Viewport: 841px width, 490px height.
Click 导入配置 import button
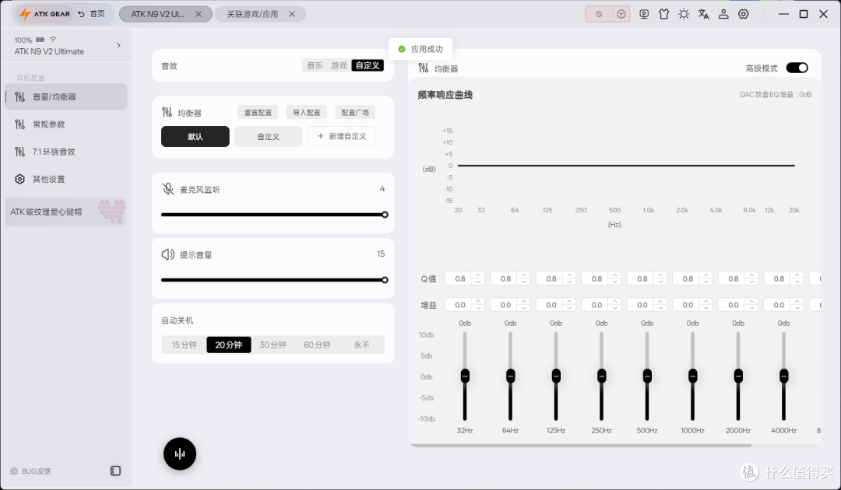click(307, 113)
